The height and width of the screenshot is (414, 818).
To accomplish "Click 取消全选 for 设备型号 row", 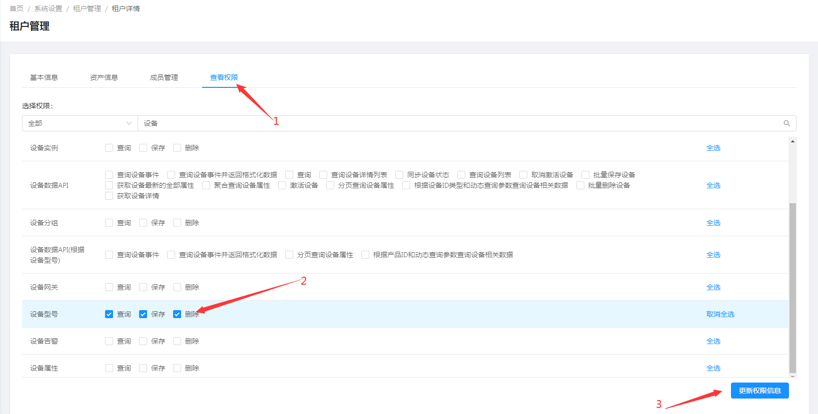I will (720, 314).
